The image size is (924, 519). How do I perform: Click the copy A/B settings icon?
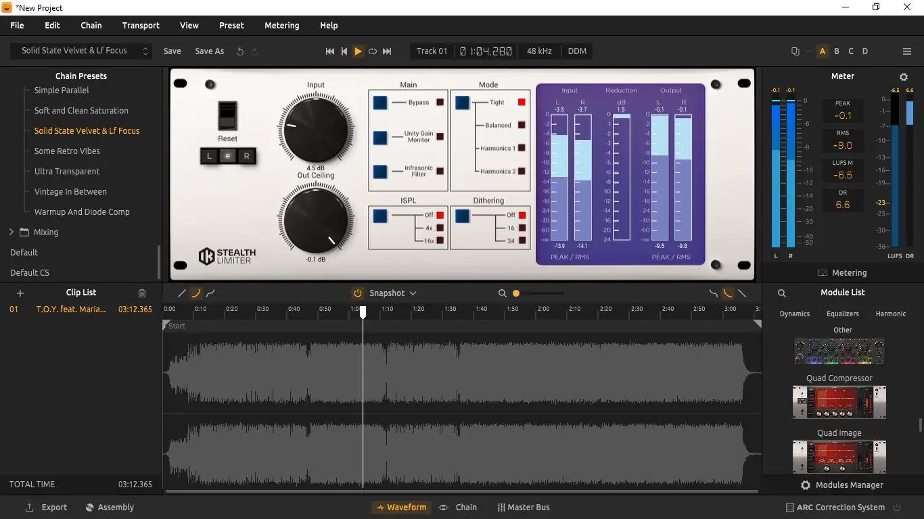point(795,51)
